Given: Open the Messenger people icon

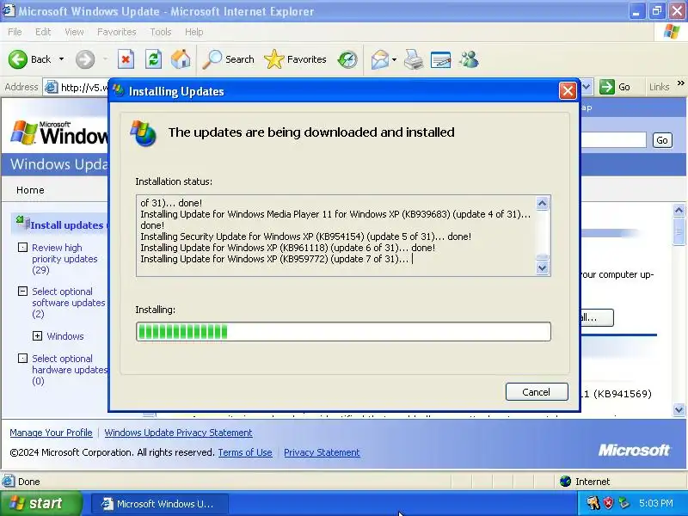Looking at the screenshot, I should pos(469,59).
